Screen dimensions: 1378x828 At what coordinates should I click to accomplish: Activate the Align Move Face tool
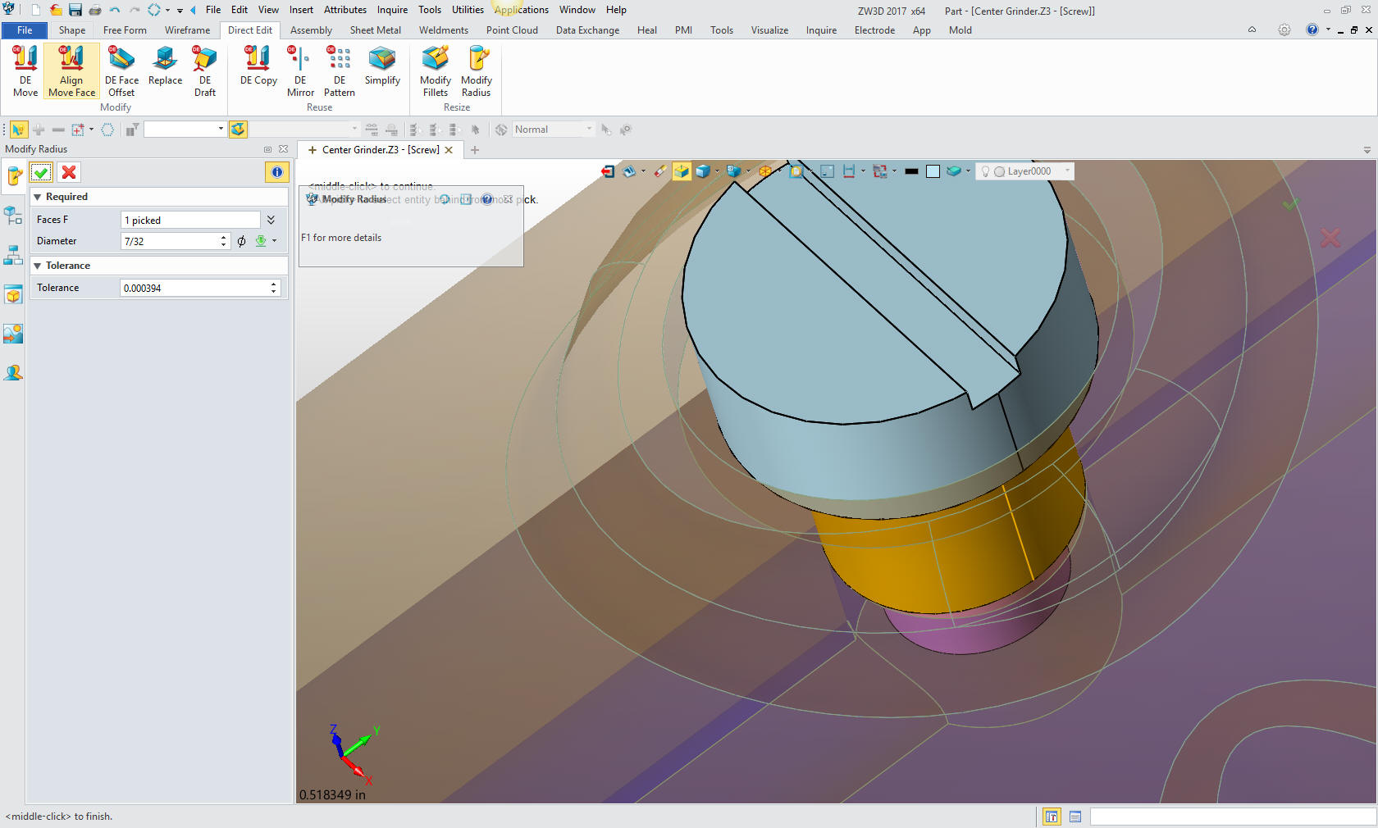tap(71, 71)
